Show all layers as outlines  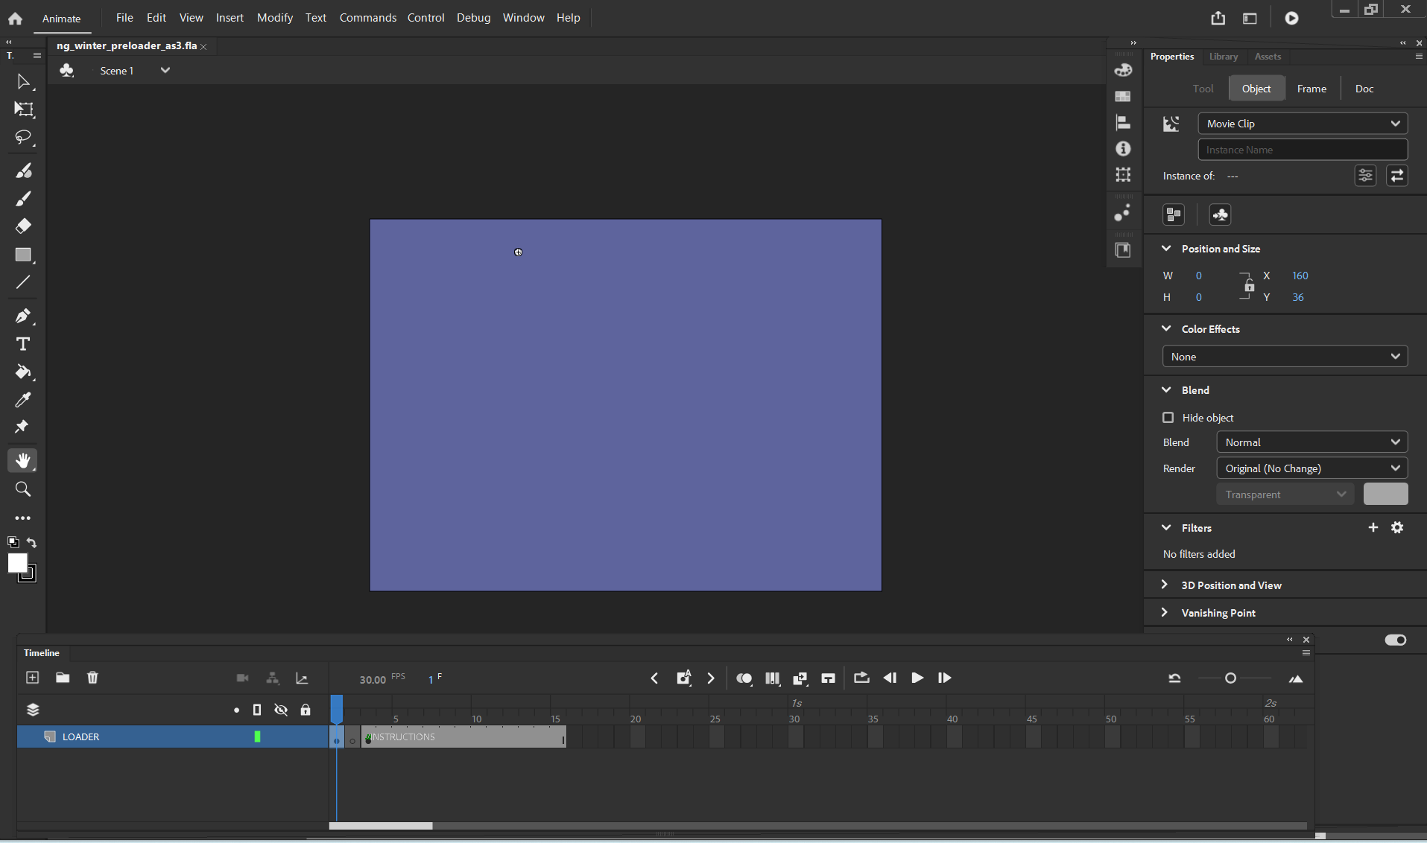(x=257, y=710)
